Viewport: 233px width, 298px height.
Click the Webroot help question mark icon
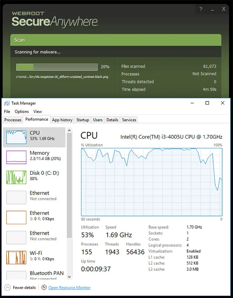[x=201, y=9]
